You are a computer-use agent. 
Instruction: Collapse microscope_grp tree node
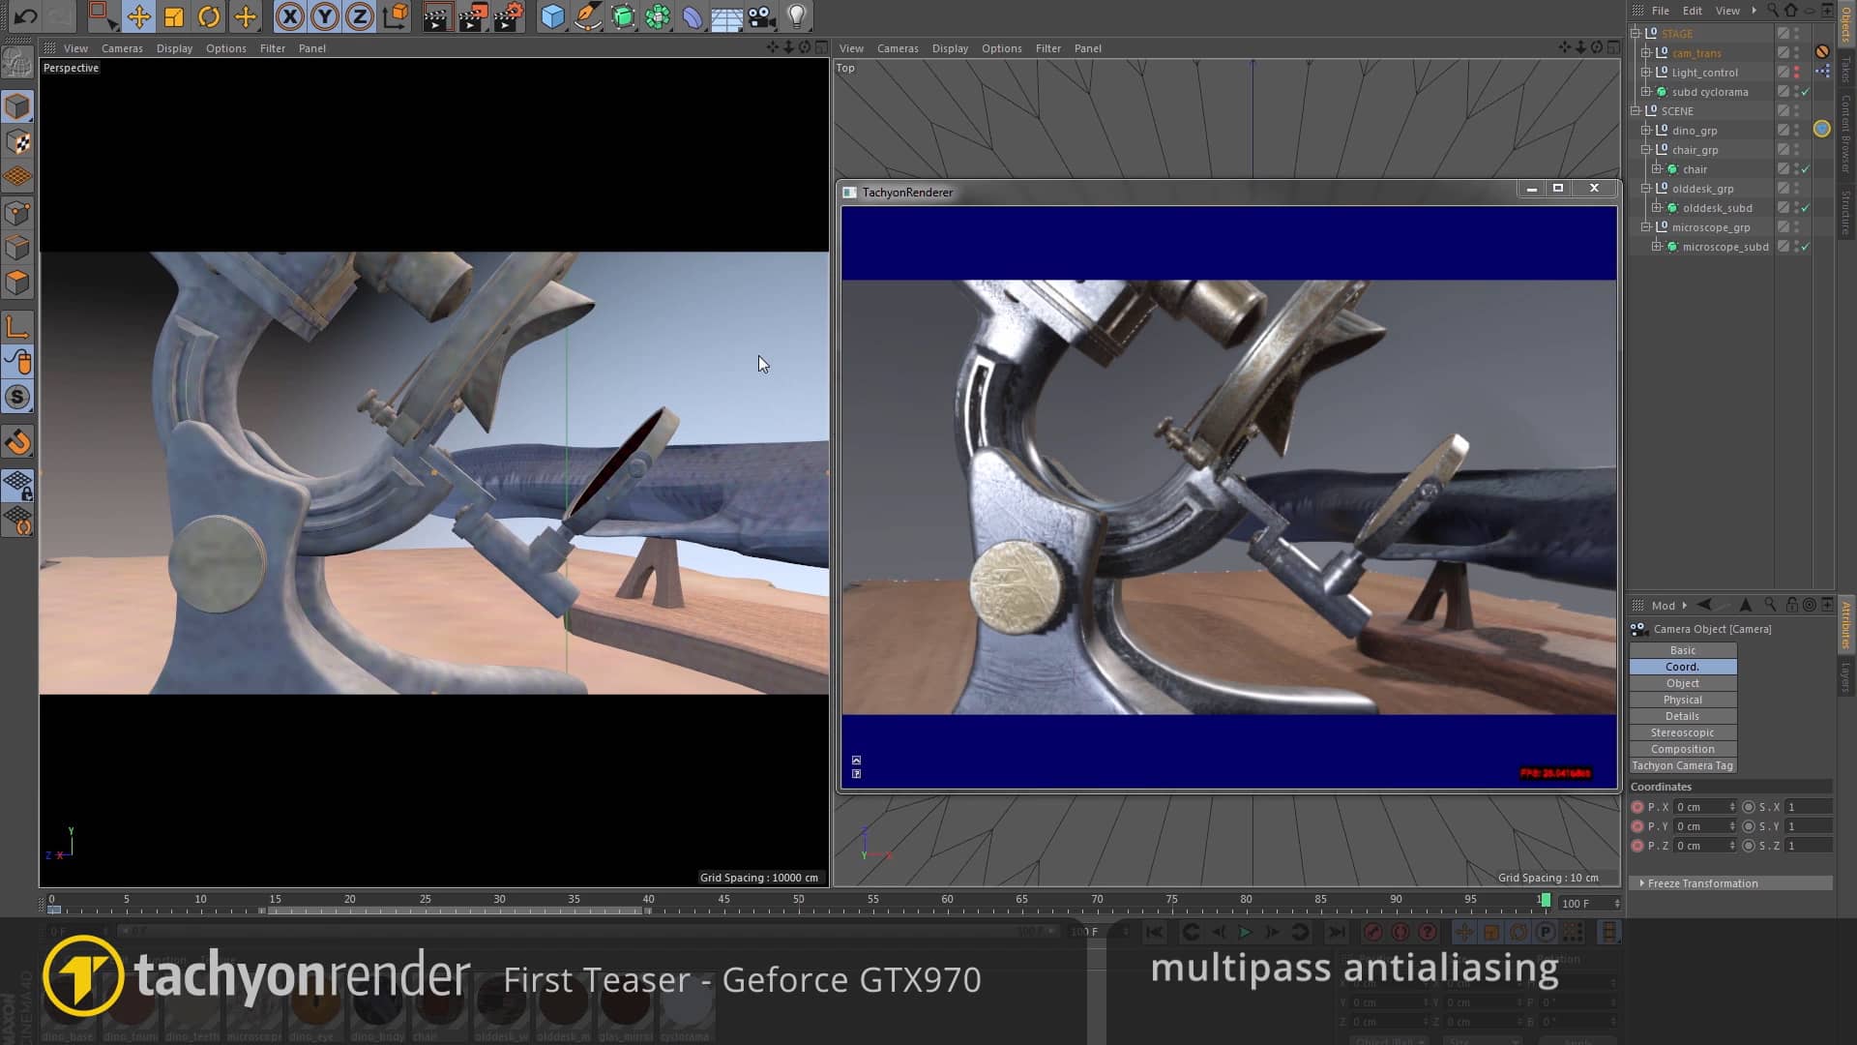pos(1646,227)
